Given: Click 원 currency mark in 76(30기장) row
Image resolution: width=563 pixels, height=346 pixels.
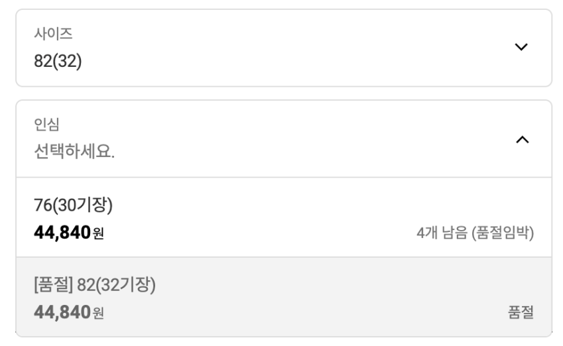Looking at the screenshot, I should point(98,235).
